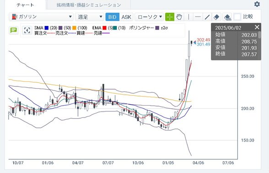Screen dimensions: 269x173
Task: Select the crosshair cursor tool
Action: point(170,17)
